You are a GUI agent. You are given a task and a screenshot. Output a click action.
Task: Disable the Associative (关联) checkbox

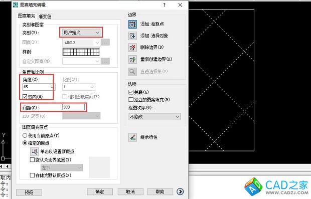click(x=131, y=92)
